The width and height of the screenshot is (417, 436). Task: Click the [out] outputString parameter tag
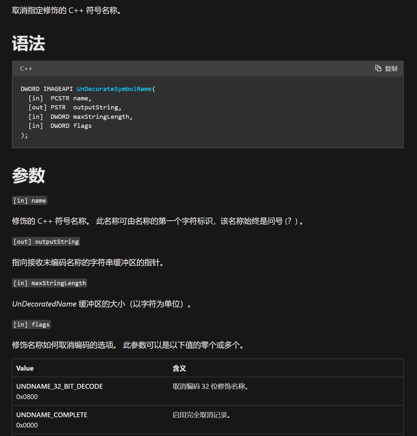click(46, 242)
